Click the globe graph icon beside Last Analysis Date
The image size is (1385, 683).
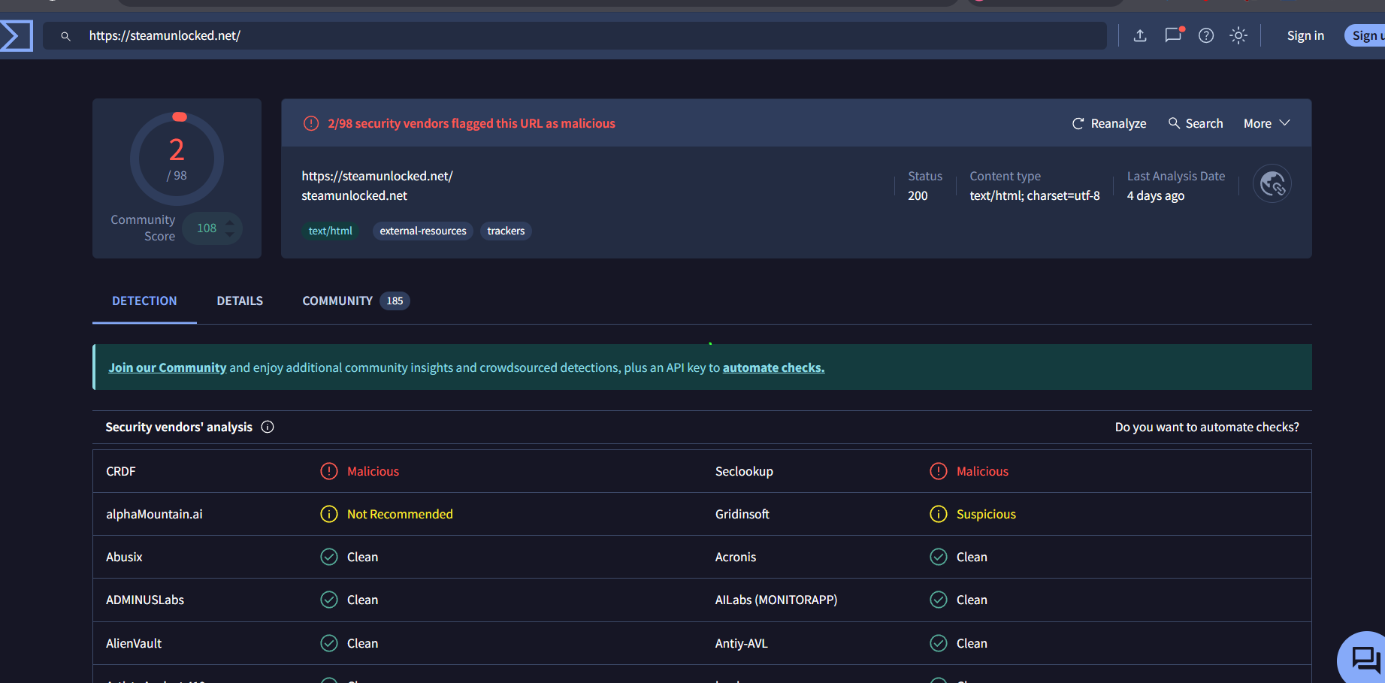coord(1272,183)
